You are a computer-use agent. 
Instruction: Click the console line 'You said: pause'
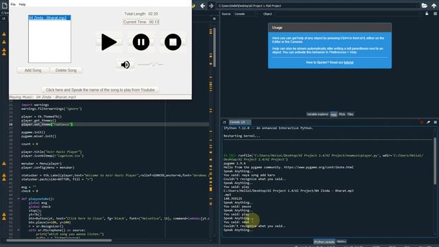tap(237, 207)
